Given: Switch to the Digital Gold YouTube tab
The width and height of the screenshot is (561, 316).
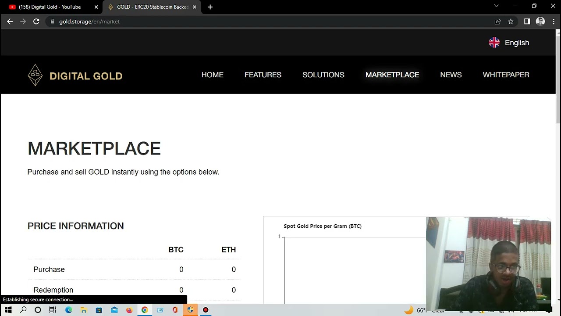Looking at the screenshot, I should (x=50, y=7).
